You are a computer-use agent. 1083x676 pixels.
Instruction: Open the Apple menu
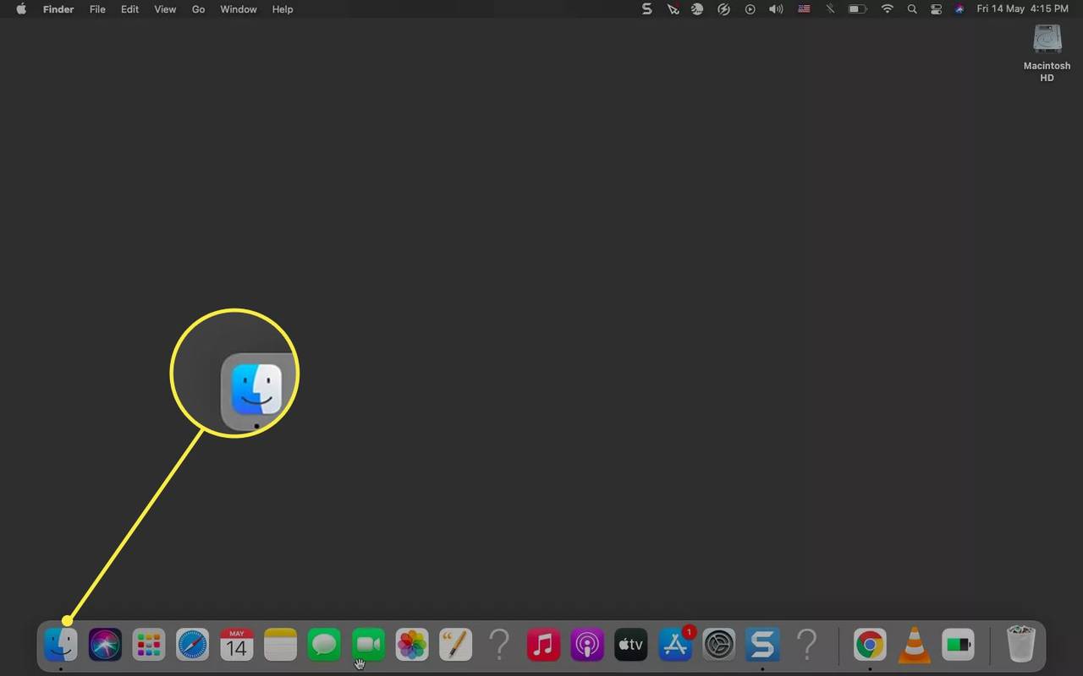click(x=21, y=9)
